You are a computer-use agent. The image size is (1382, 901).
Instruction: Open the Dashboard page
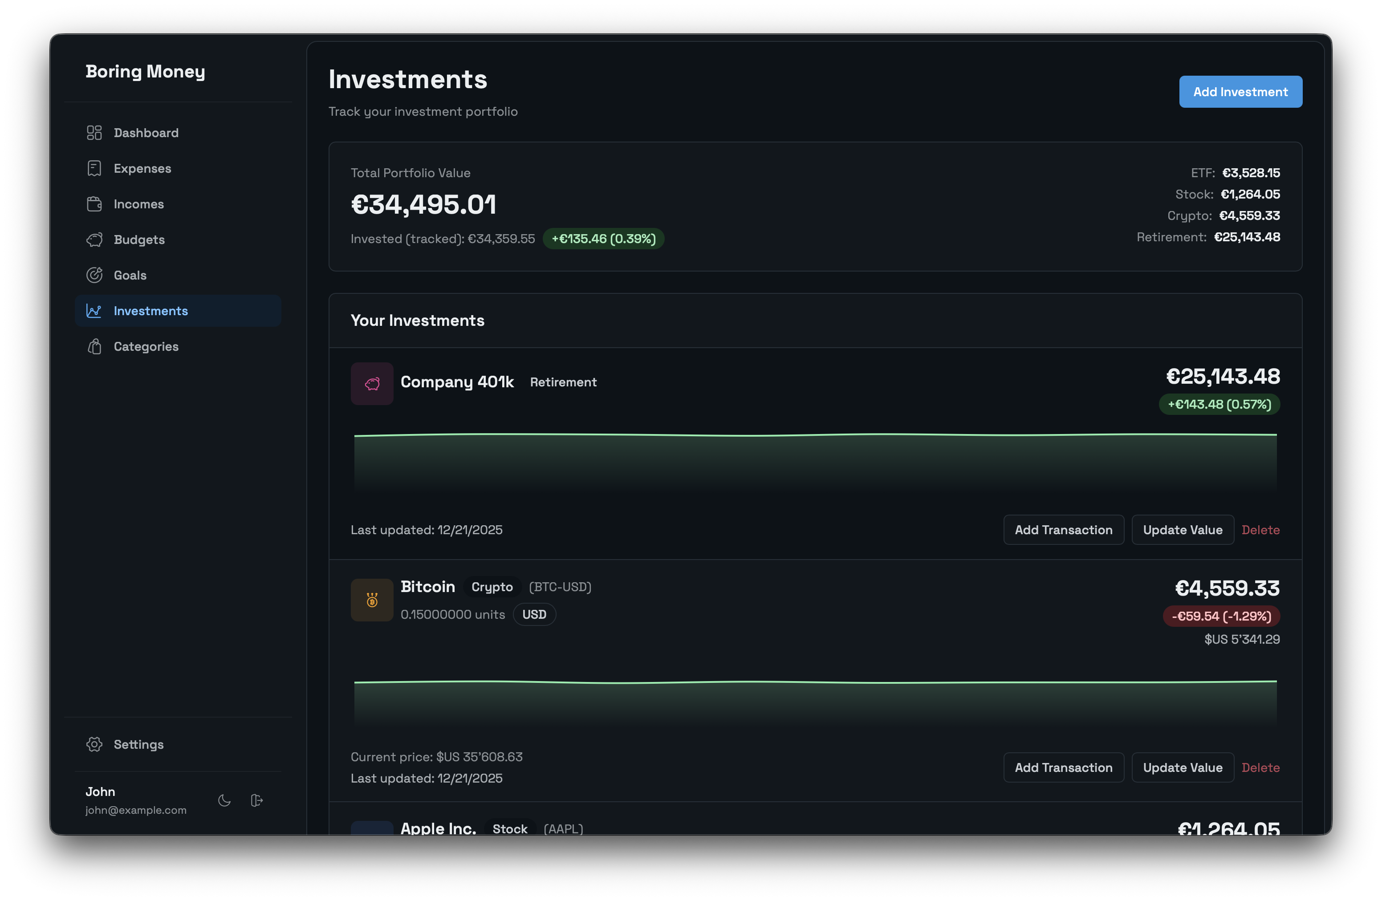[178, 133]
